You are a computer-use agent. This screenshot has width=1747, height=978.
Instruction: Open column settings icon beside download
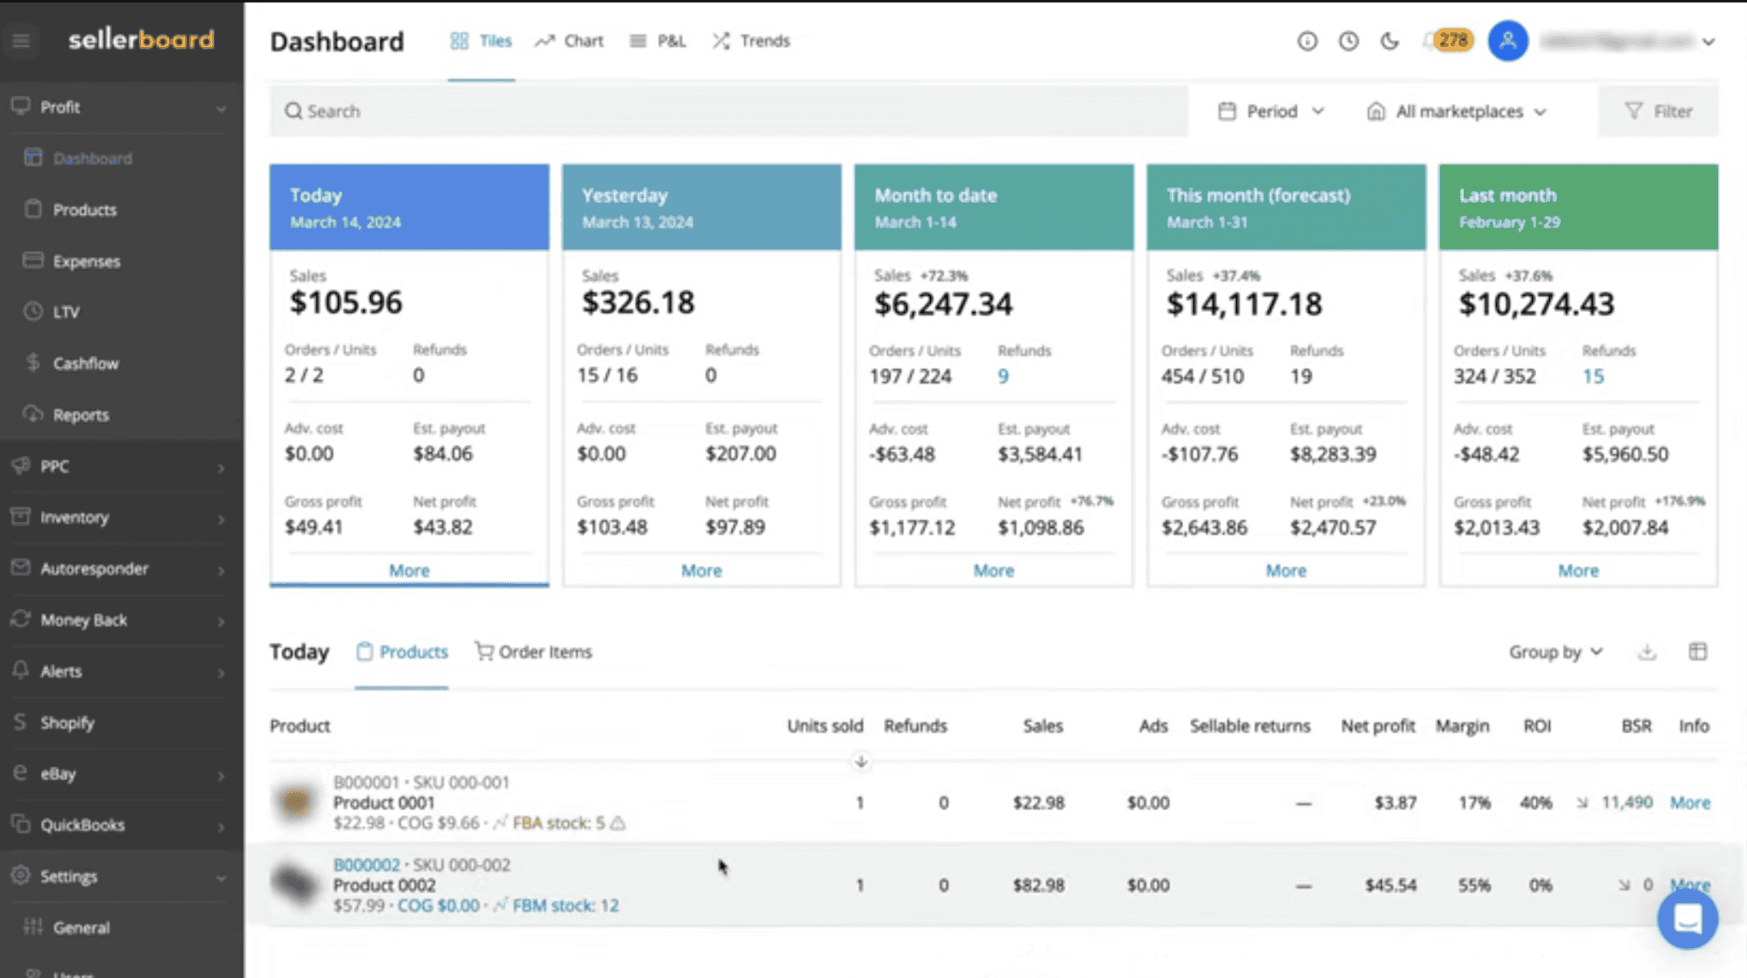(1698, 651)
